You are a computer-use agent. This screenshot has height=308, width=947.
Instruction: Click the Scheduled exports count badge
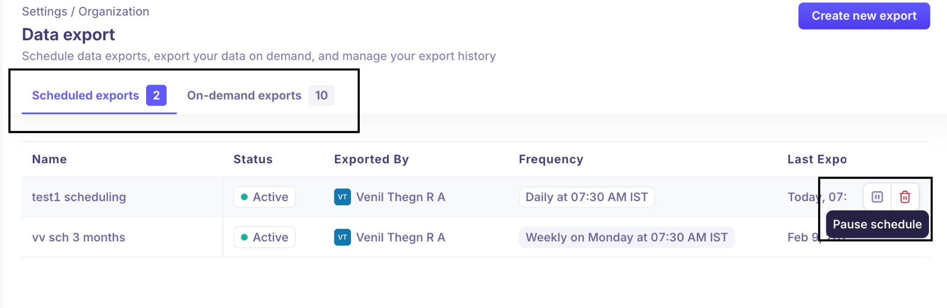(x=156, y=95)
